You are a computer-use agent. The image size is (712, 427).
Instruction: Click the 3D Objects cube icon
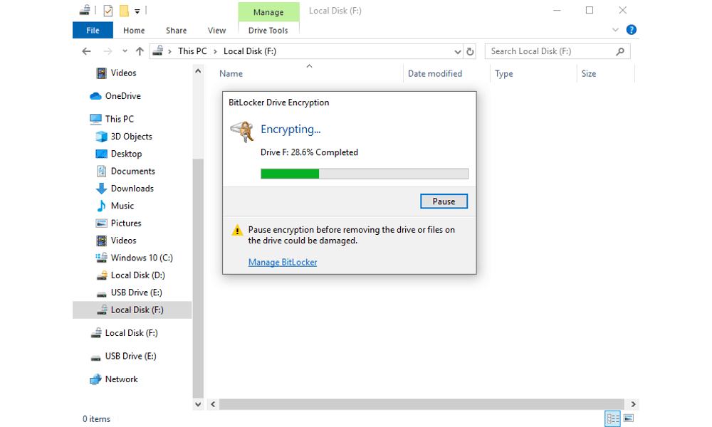click(101, 137)
